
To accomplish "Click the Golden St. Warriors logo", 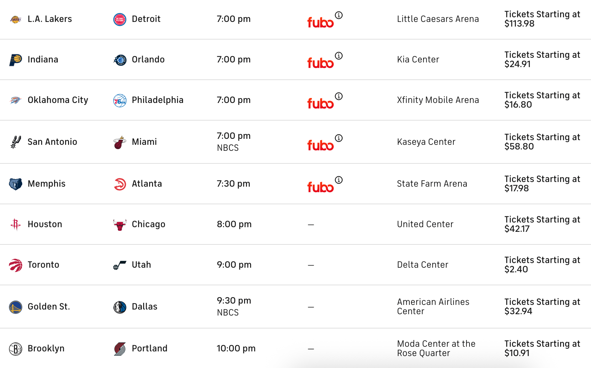I will tap(16, 307).
